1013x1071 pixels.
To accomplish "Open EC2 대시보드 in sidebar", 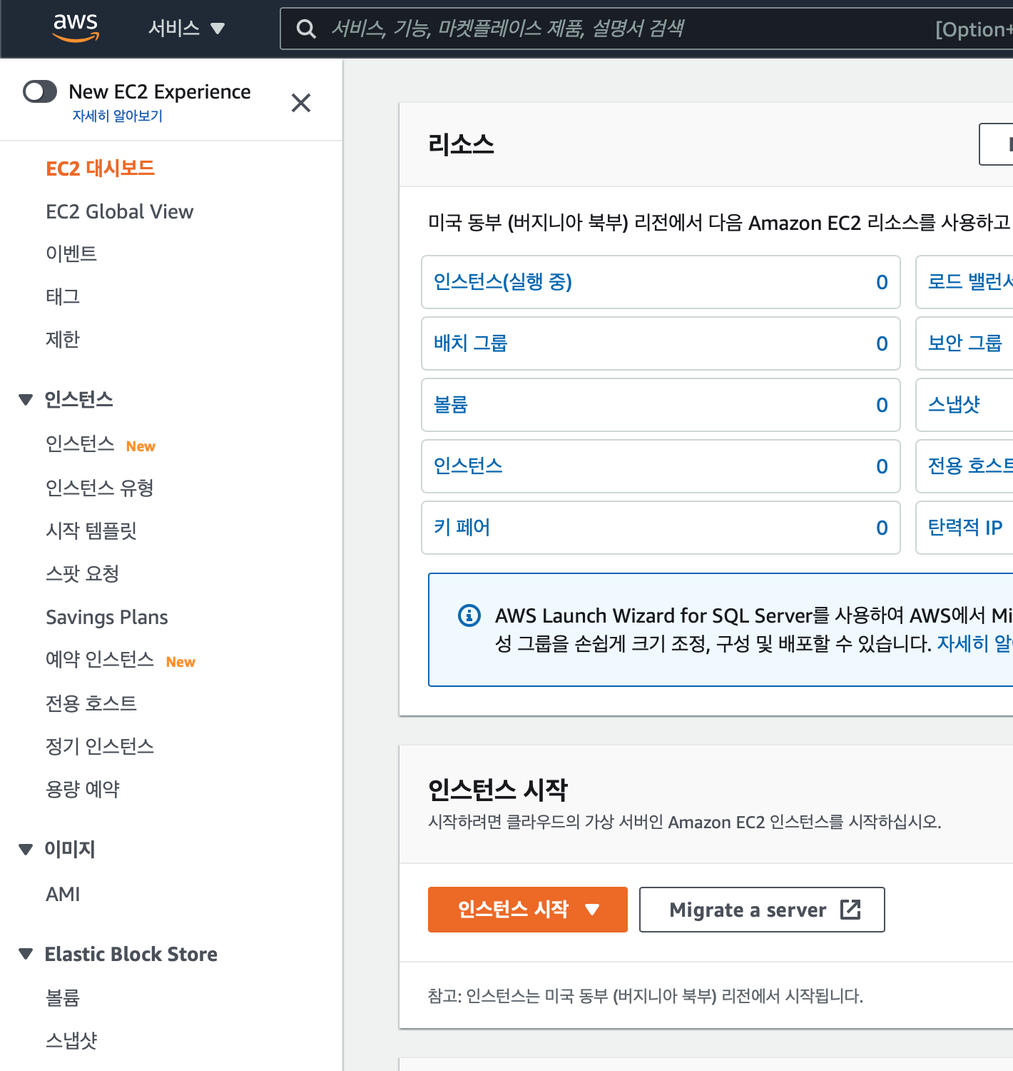I will tap(101, 169).
